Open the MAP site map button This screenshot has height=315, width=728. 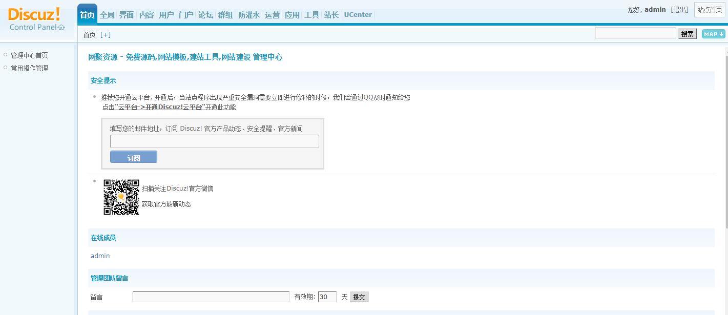pyautogui.click(x=714, y=34)
